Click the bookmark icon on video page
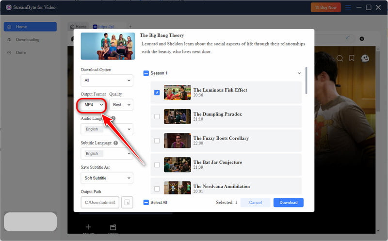Viewport: 388px width, 241px height. pos(352,58)
